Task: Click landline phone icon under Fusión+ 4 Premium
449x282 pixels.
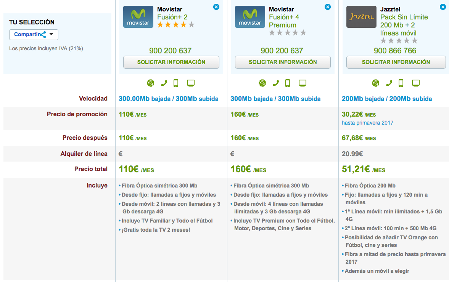Action: [x=275, y=83]
